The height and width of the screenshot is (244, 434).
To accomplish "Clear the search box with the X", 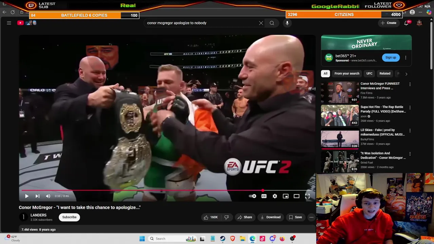I will (261, 23).
